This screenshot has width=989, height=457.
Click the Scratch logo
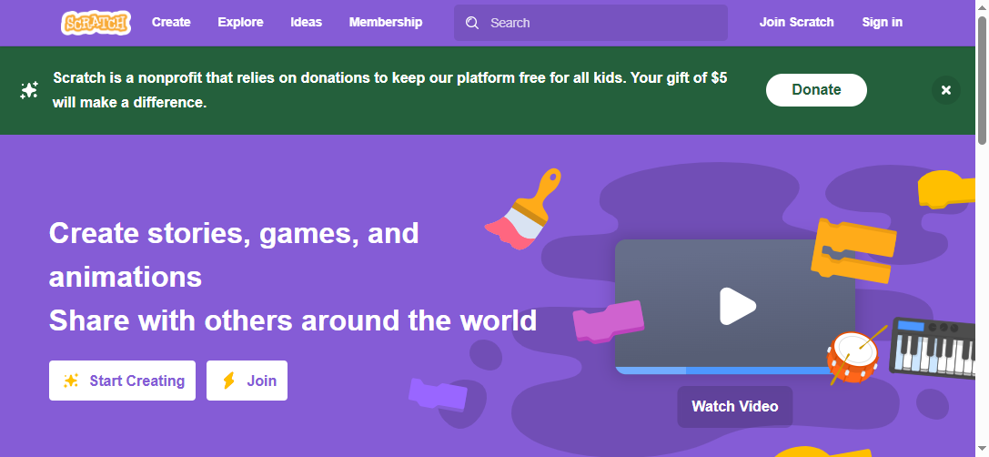tap(96, 23)
